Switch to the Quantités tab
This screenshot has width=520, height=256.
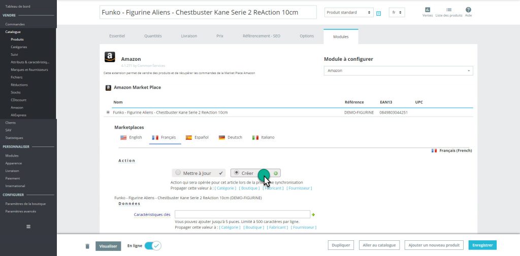pos(153,36)
